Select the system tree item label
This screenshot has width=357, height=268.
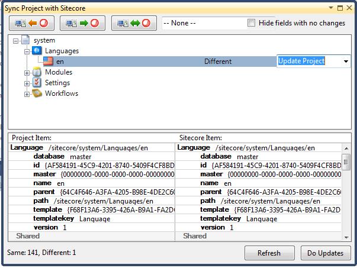pyautogui.click(x=44, y=40)
